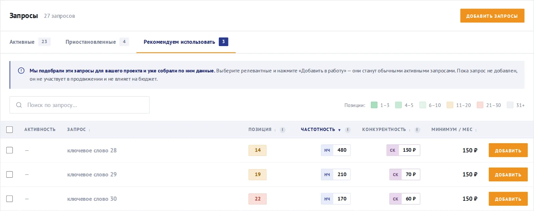Check the box for ключевое слово 28
This screenshot has height=211, width=534.
pyautogui.click(x=10, y=150)
